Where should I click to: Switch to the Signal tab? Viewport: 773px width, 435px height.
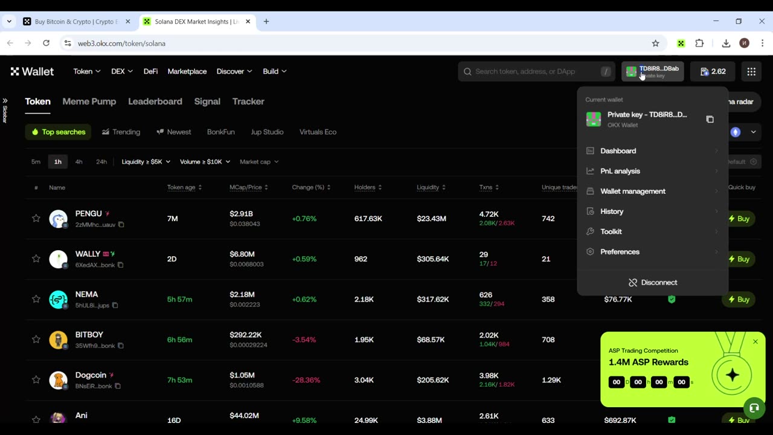point(207,101)
